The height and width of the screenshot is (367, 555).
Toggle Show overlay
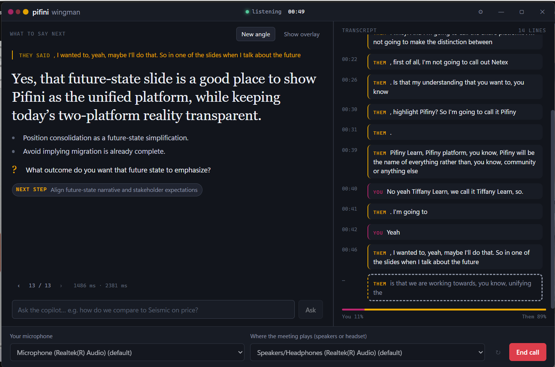click(x=301, y=34)
